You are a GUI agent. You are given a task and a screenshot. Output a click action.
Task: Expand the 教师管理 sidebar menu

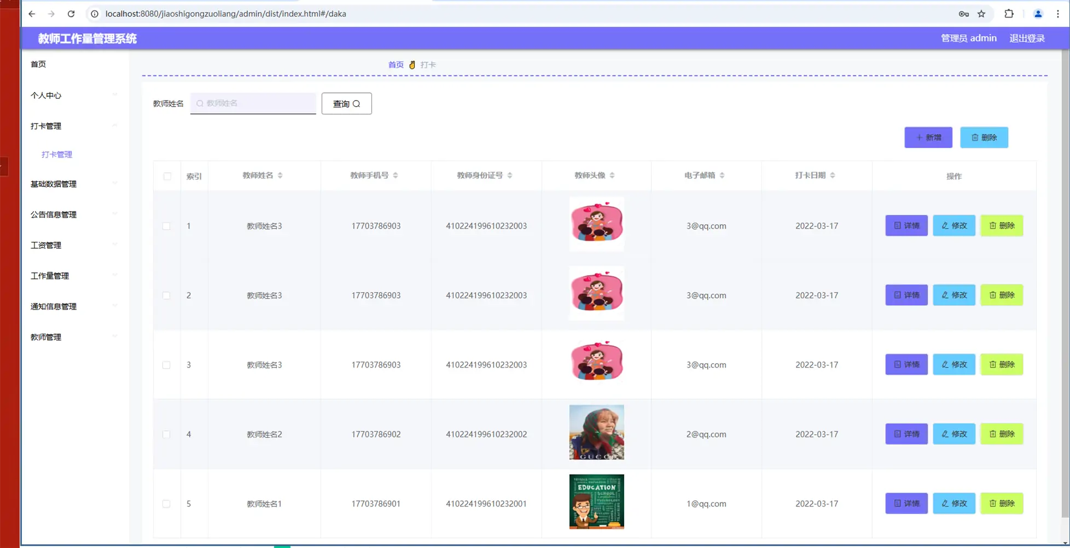[x=74, y=337]
